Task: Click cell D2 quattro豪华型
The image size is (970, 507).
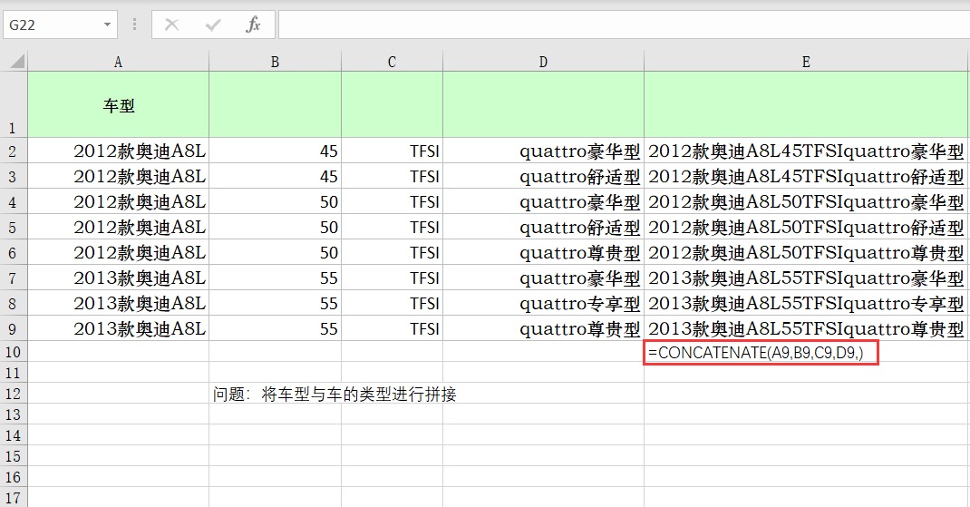Action: coord(543,151)
